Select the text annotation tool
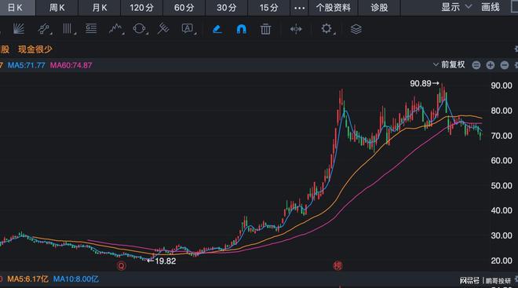Viewport: 518px width, 288px height. pyautogui.click(x=188, y=29)
